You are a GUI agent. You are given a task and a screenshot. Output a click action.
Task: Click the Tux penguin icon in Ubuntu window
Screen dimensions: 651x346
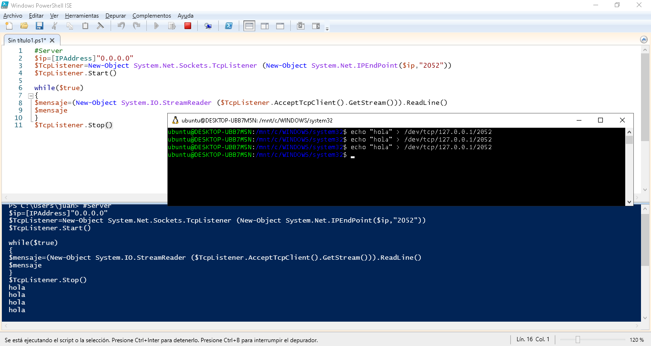point(175,121)
